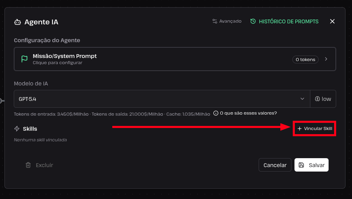
Task: Click the Cancelar button
Action: 275,165
